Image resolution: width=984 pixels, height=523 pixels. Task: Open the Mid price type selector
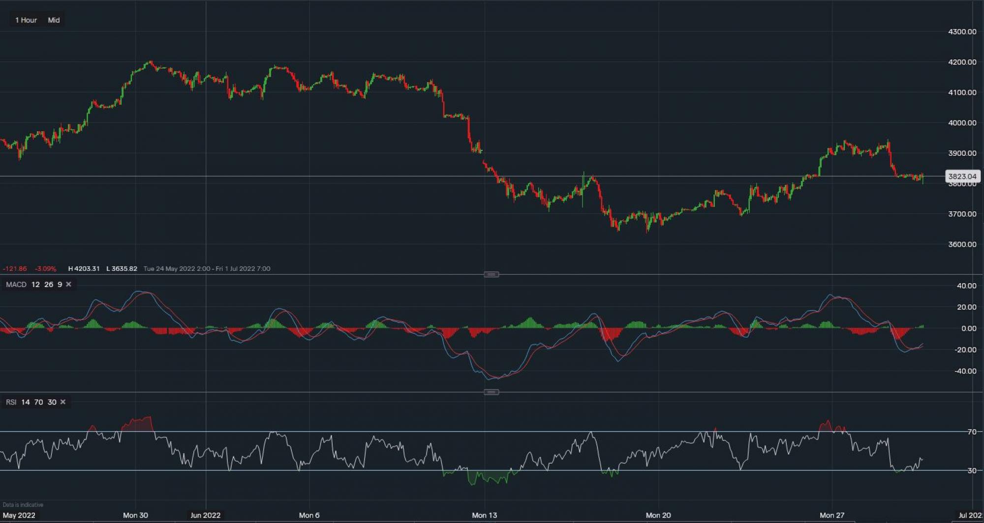54,20
